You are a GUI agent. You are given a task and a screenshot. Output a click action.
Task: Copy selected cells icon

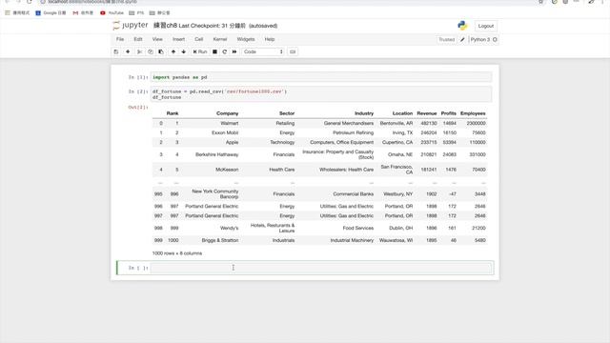coord(151,51)
